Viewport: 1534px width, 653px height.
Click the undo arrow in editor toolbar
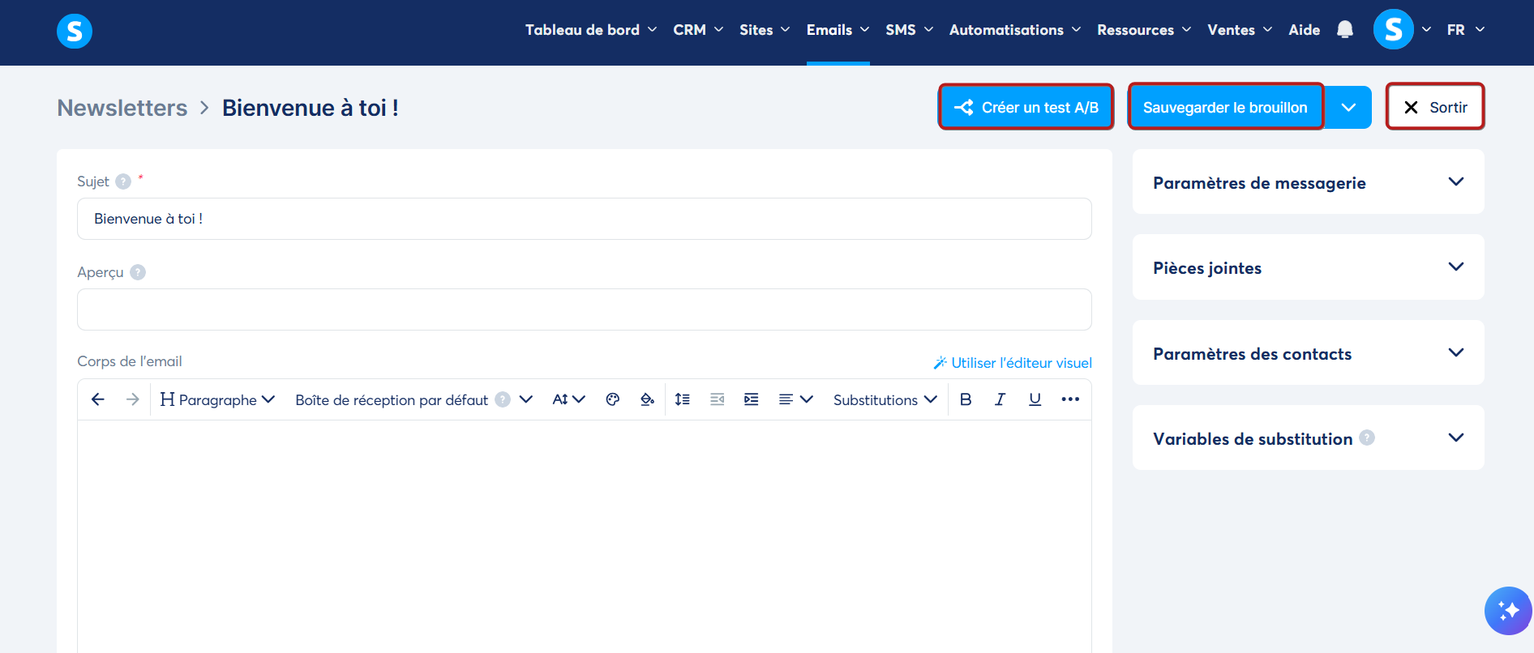[x=98, y=399]
